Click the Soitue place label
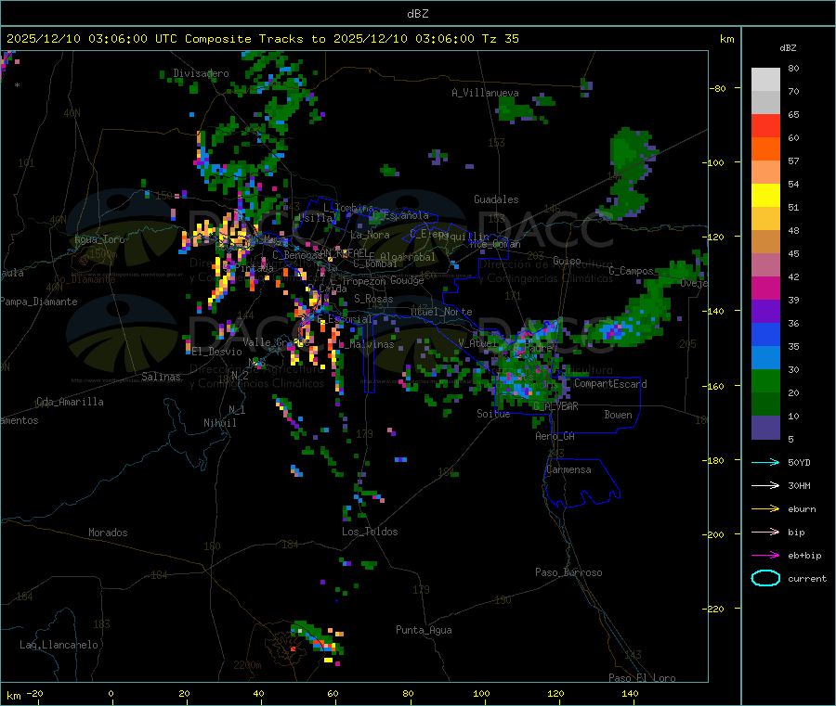 click(x=493, y=414)
